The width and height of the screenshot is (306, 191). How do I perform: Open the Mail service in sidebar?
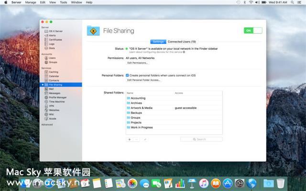pyautogui.click(x=49, y=89)
